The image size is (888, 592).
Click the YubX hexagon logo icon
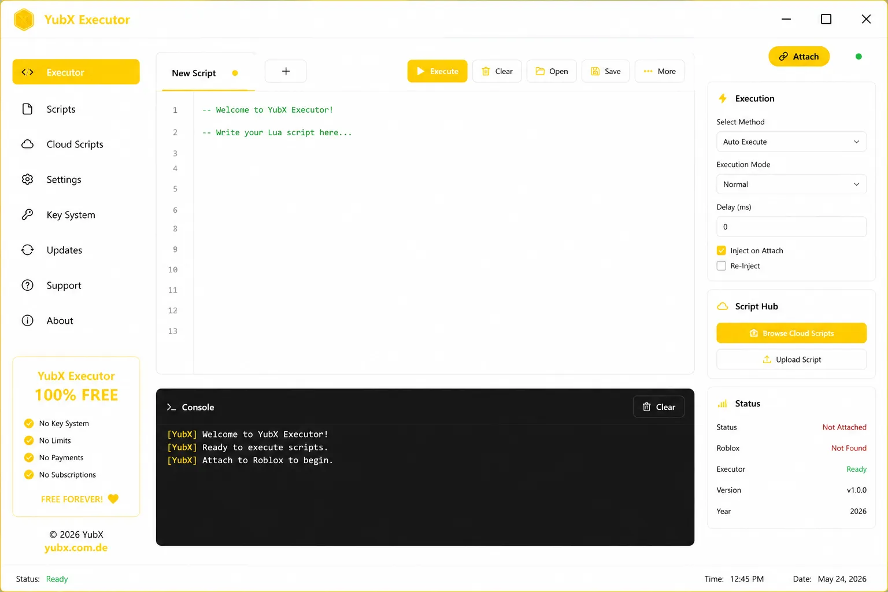(x=24, y=20)
